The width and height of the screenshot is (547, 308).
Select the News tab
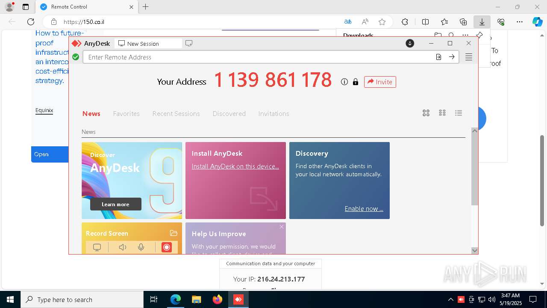pyautogui.click(x=91, y=113)
